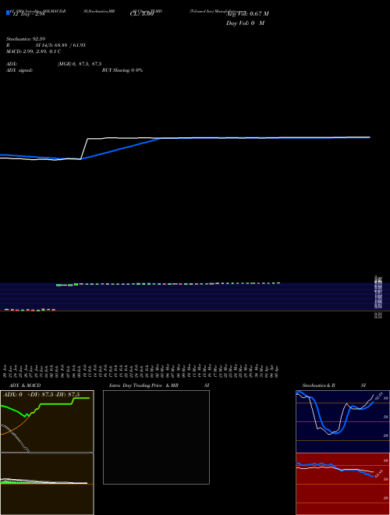Click the empty intraday trading price chart box
The height and width of the screenshot is (515, 390).
pos(156,437)
